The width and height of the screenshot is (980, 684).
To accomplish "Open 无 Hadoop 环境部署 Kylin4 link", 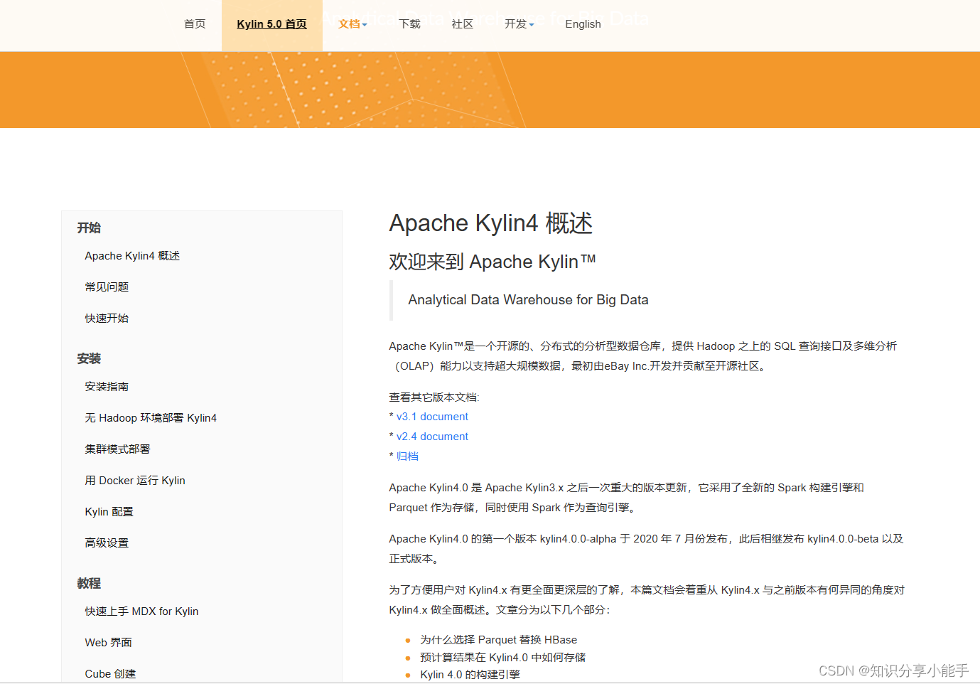I will click(x=151, y=418).
